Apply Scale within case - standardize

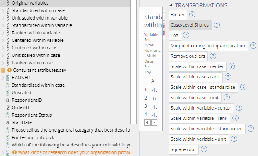point(203,88)
